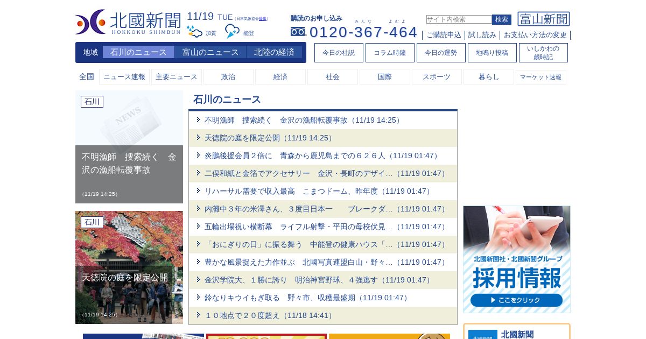The width and height of the screenshot is (646, 339).
Task: Open いしかわの歳時記 button
Action: coord(543,53)
